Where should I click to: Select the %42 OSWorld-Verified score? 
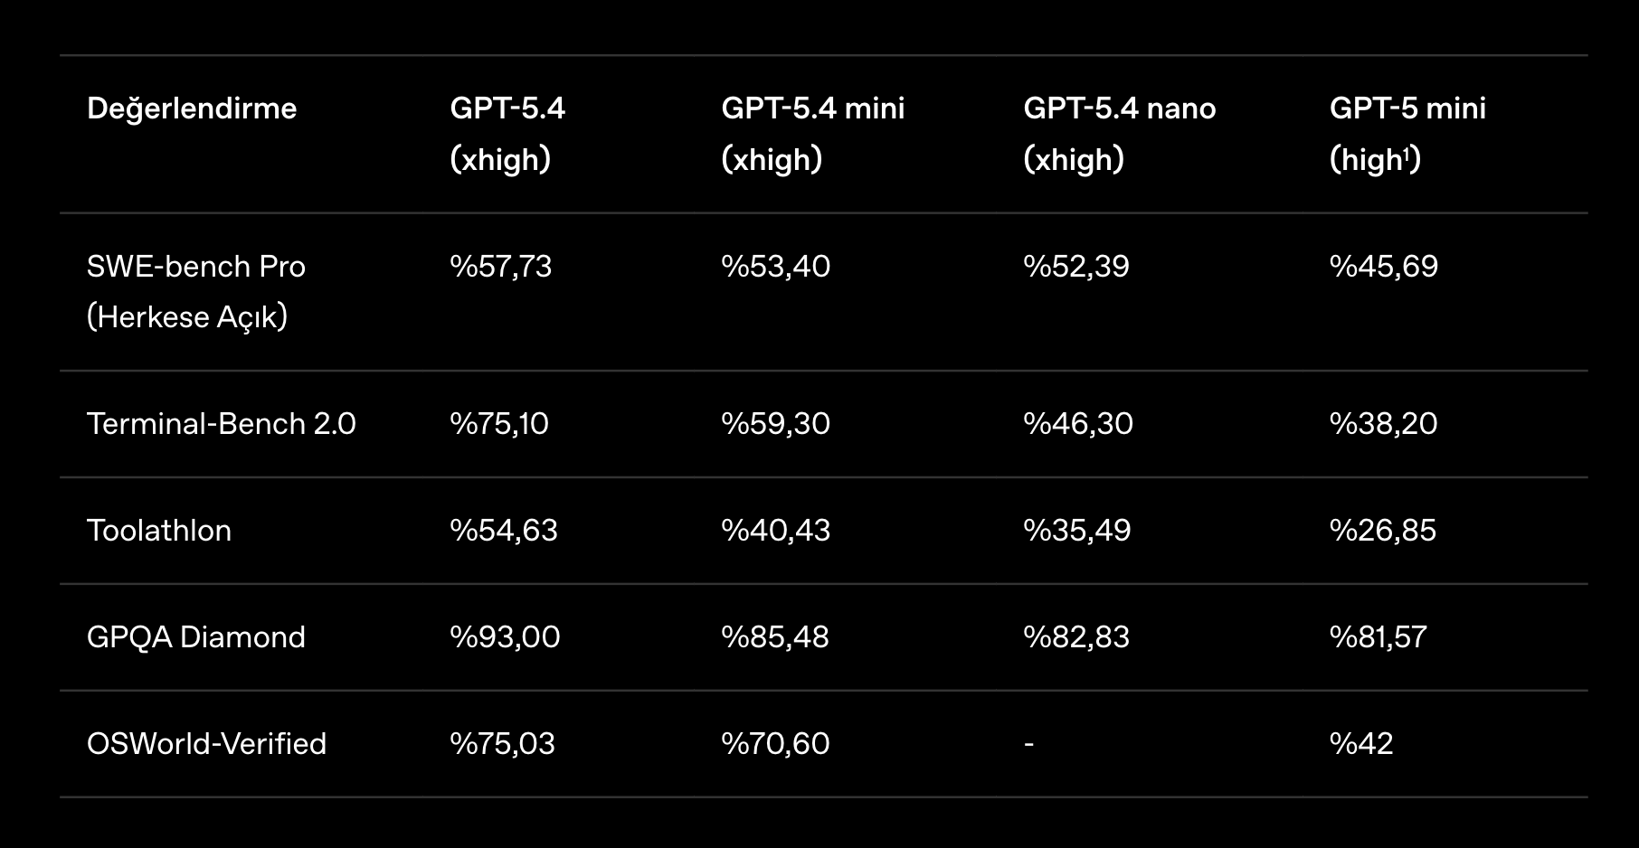pos(1360,743)
